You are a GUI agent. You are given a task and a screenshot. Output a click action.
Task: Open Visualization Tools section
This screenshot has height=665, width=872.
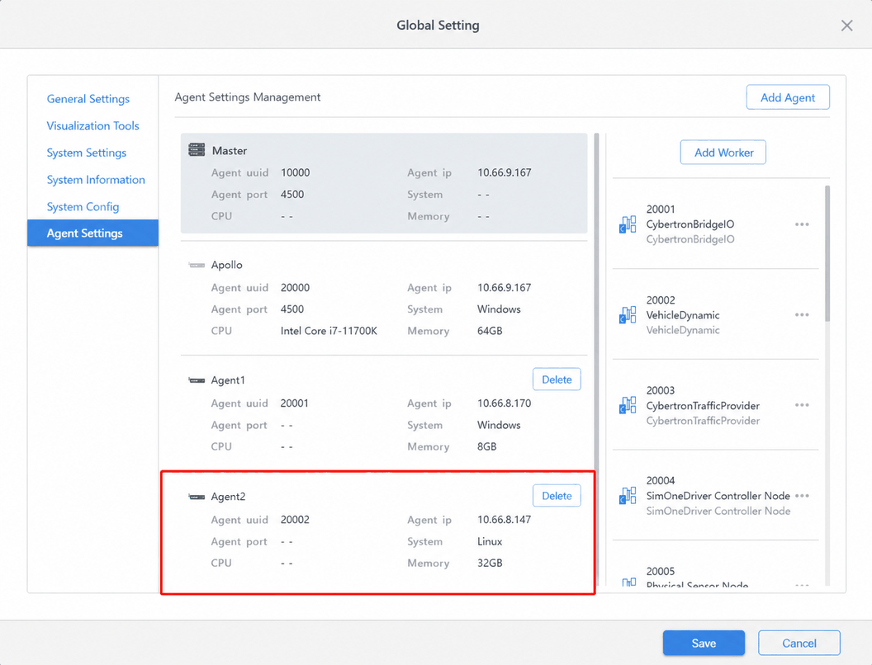92,125
